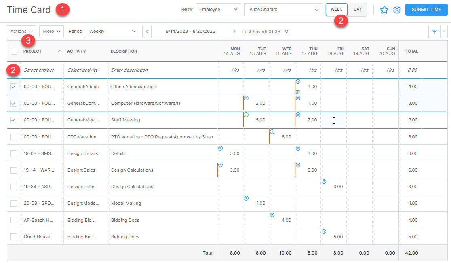Open the filter icon above the grid
451x263 pixels.
click(434, 31)
